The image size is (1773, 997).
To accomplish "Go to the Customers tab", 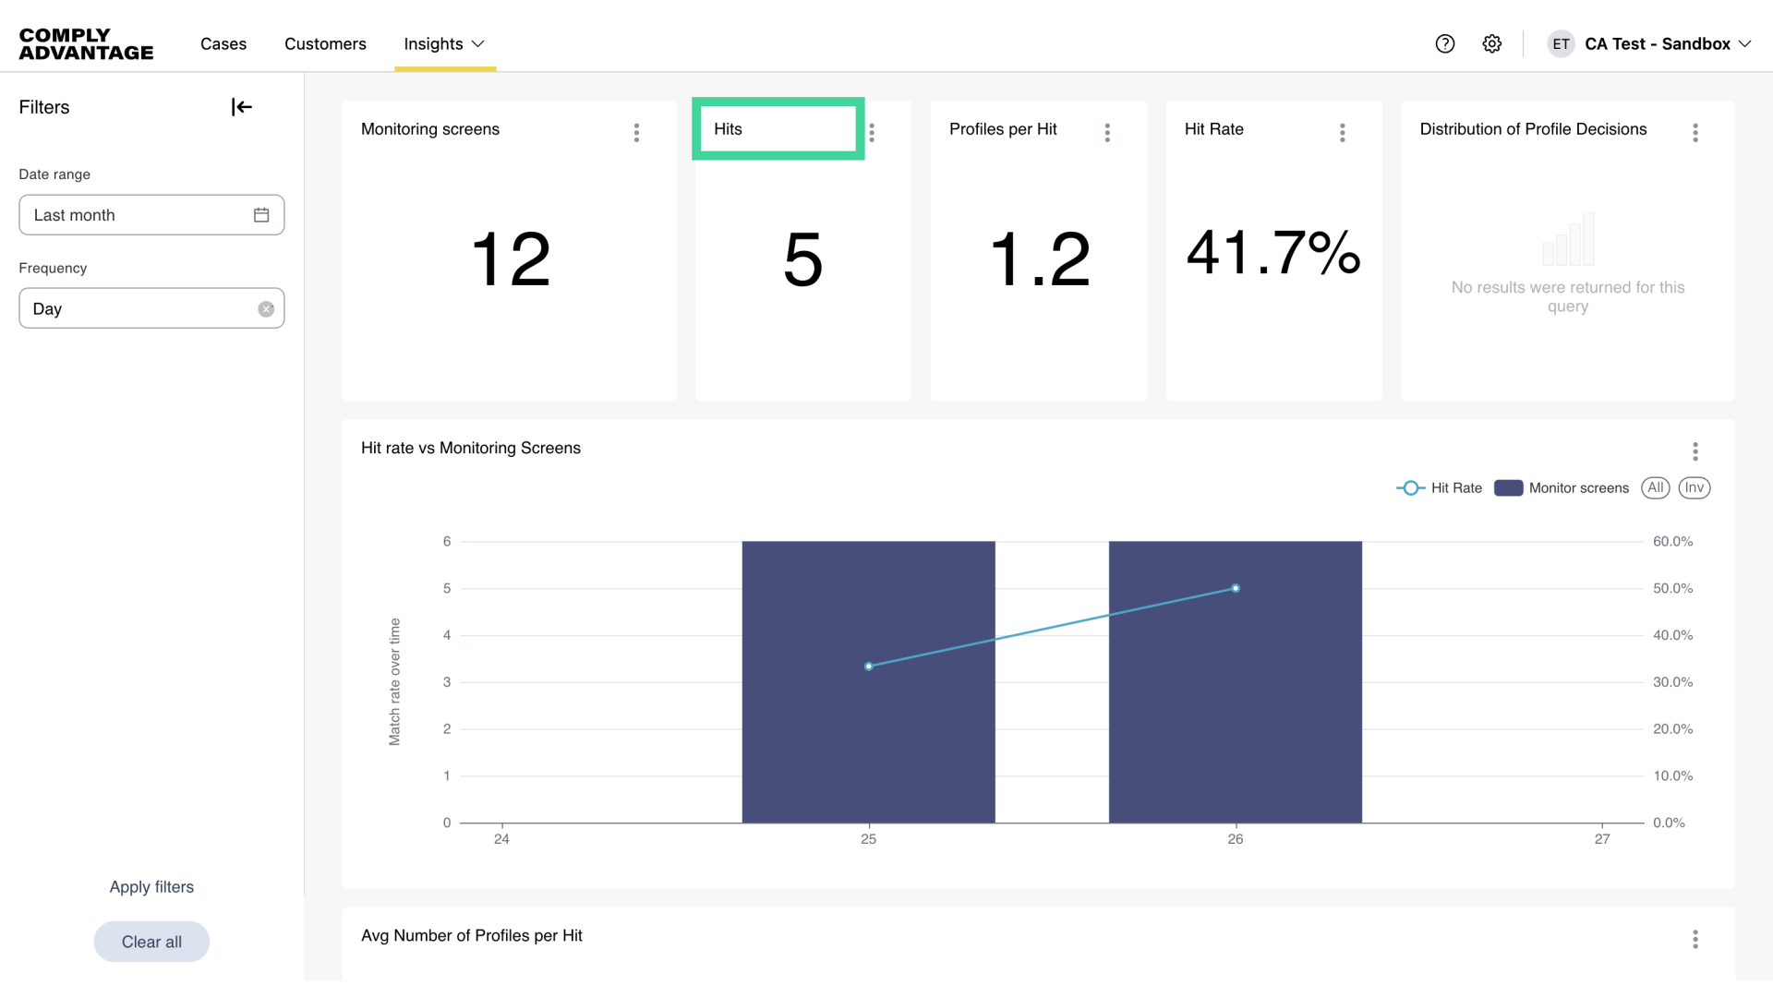I will (x=325, y=43).
